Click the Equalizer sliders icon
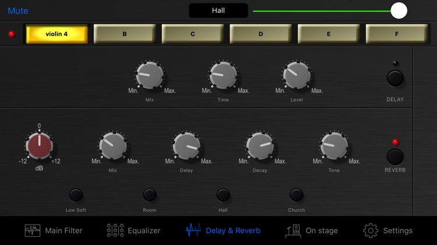This screenshot has height=245, width=437. [x=115, y=230]
